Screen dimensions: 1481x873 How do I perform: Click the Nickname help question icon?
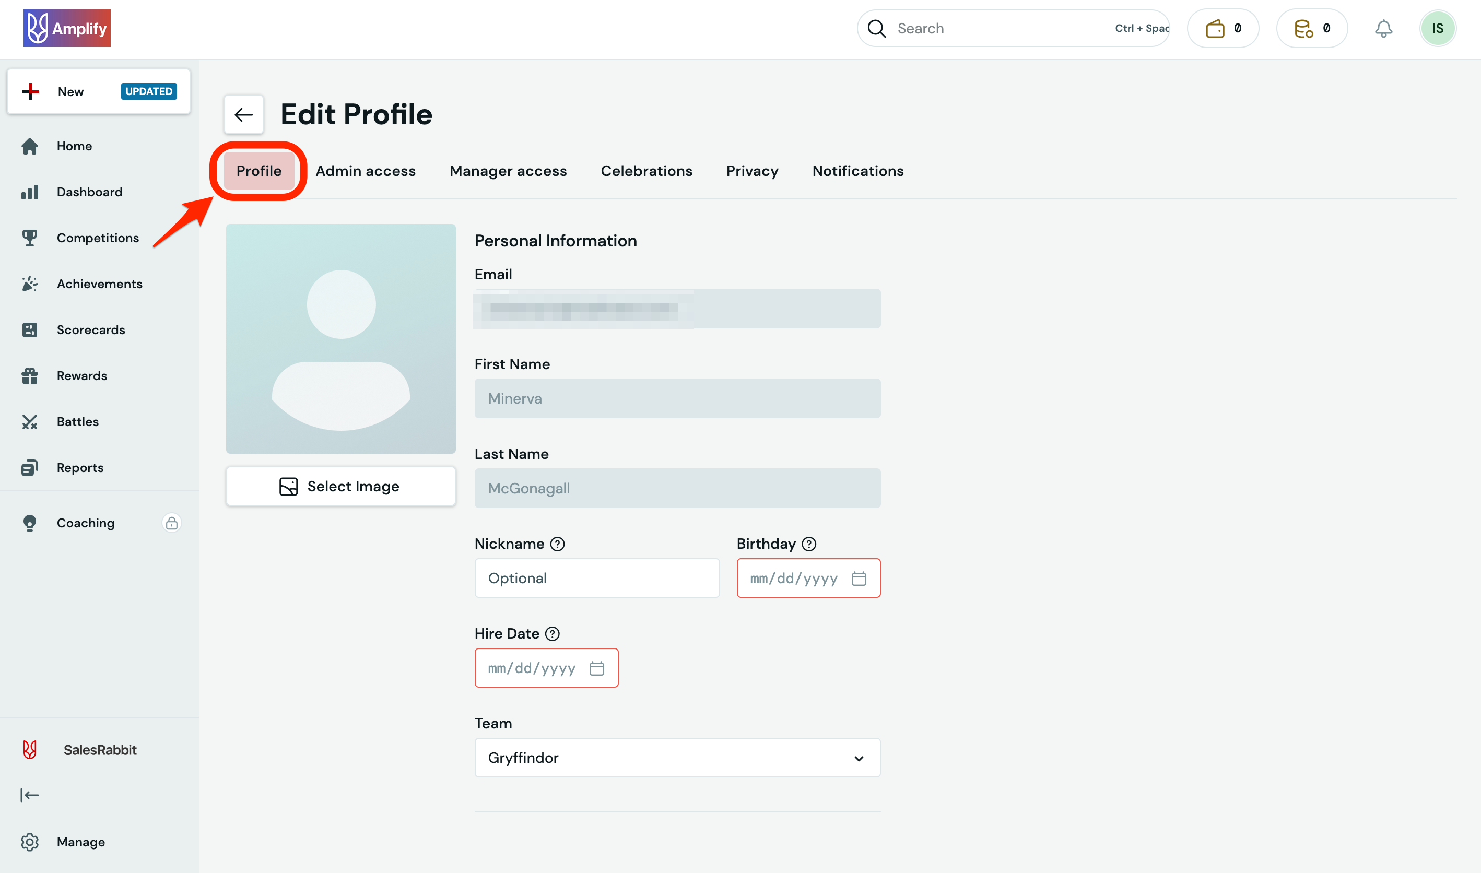click(x=557, y=544)
